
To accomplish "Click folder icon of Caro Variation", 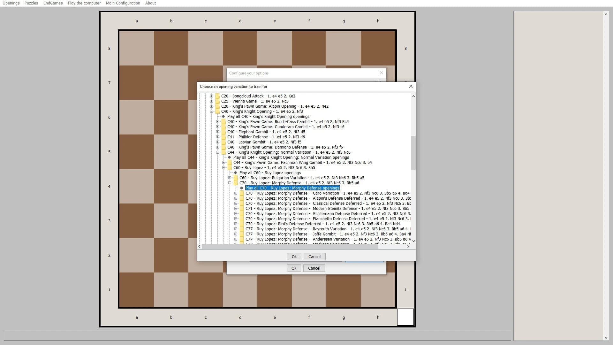I will 242,193.
